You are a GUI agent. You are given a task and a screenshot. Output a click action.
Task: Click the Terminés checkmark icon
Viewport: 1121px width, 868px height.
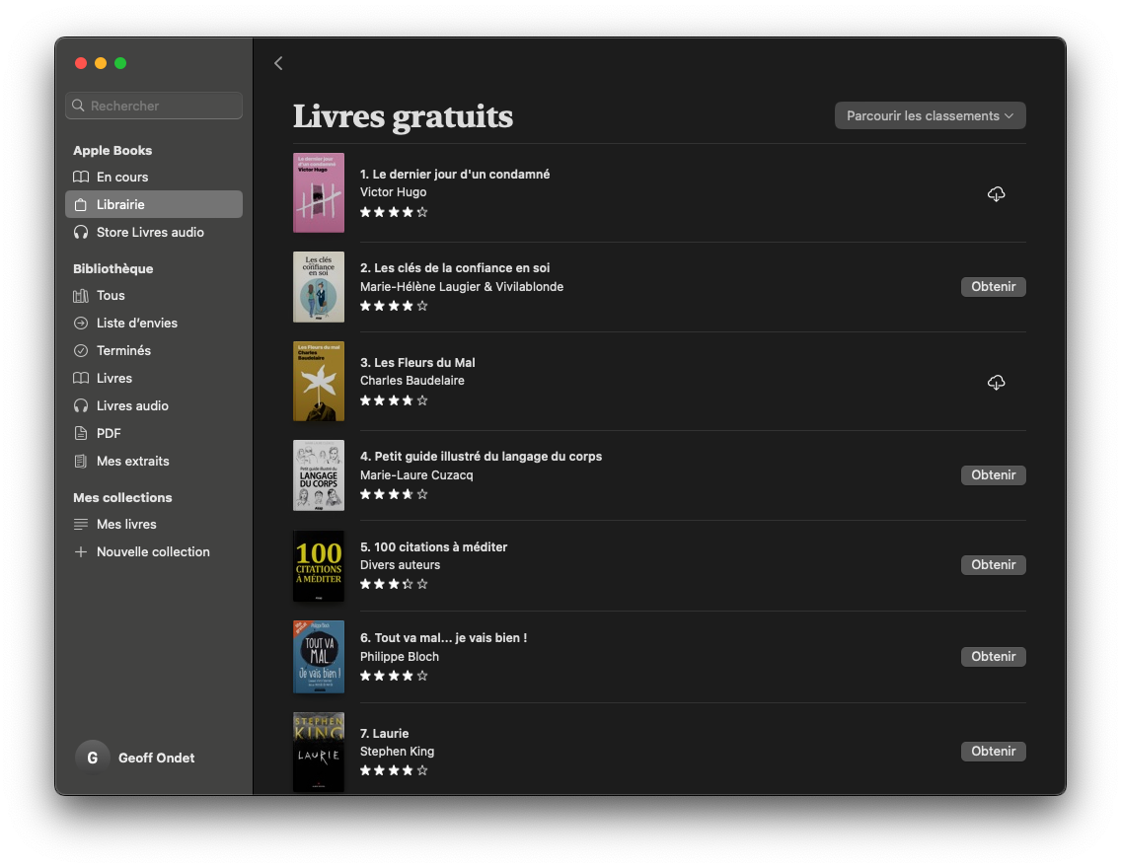point(81,351)
